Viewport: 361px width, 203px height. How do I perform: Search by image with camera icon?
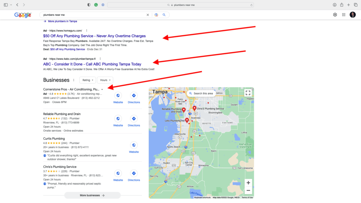pyautogui.click(x=156, y=15)
